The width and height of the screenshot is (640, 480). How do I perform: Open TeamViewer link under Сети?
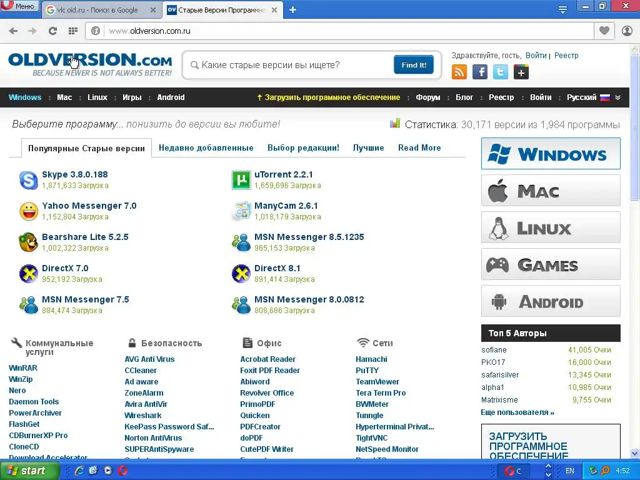pos(377,382)
